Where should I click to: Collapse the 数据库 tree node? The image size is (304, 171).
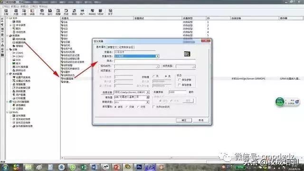click(x=8, y=36)
